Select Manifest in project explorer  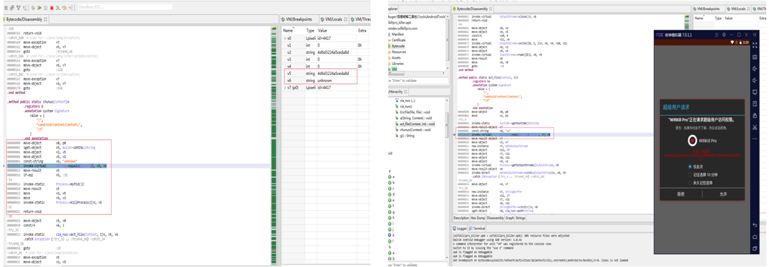coord(398,34)
